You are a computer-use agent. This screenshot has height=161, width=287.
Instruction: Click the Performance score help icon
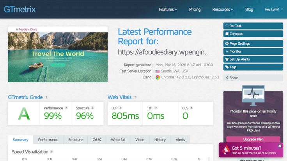66,108
